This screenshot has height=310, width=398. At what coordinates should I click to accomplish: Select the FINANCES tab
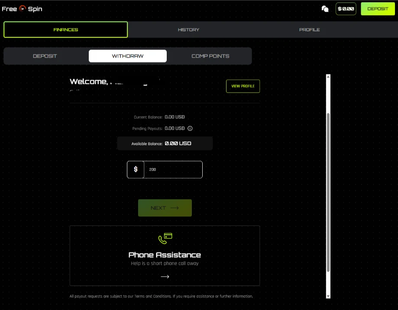pos(65,29)
